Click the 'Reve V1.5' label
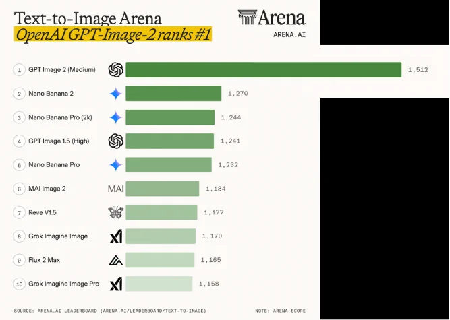 43,212
